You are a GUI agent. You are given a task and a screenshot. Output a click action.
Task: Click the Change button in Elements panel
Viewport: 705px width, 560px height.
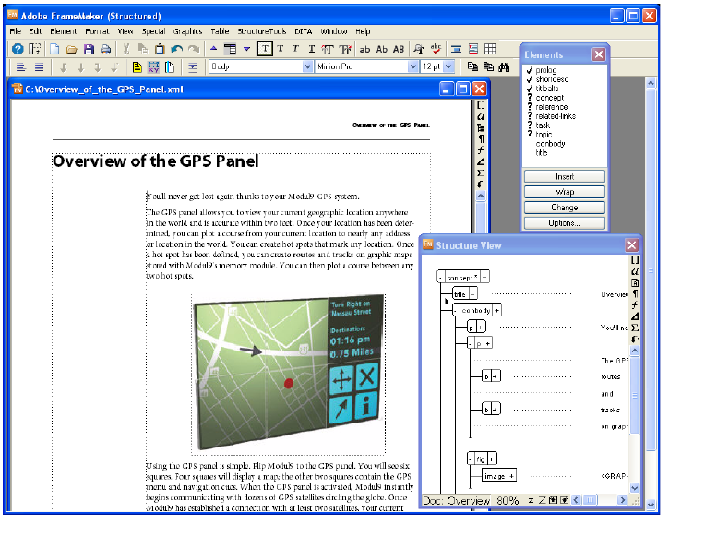click(564, 208)
